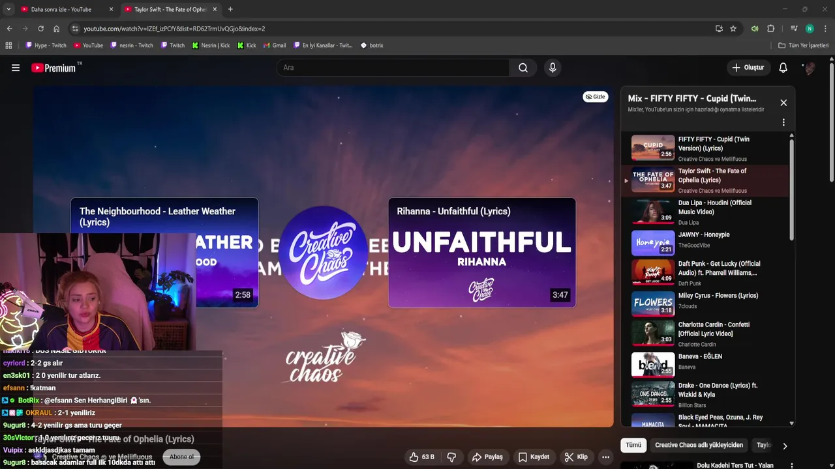Screen dimensions: 835x469
Task: Open the botrix bookmark
Action: 372,46
